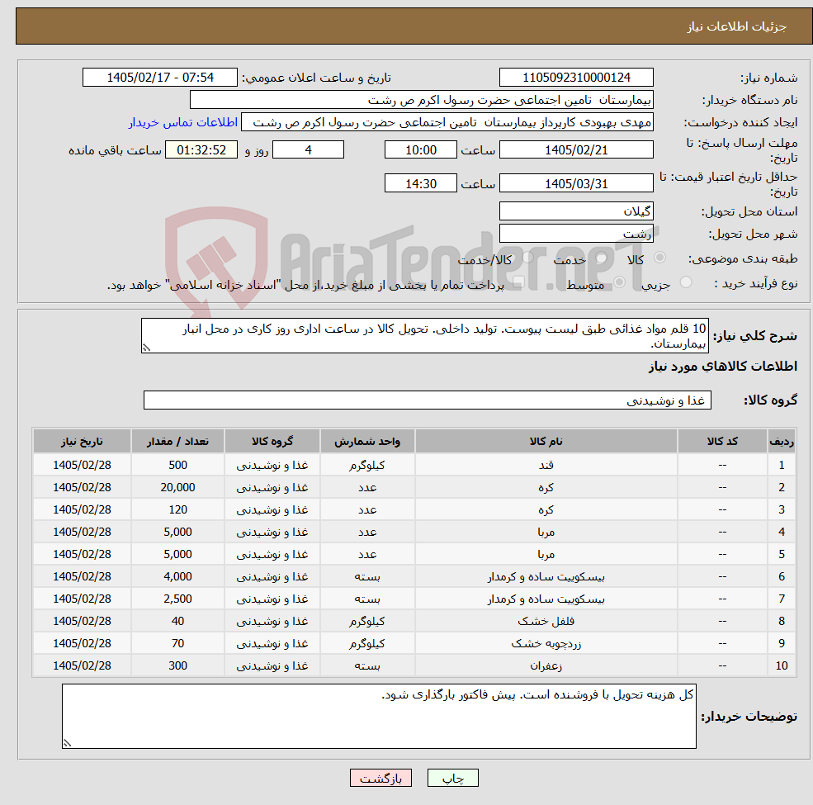The height and width of the screenshot is (805, 813).
Task: Click the unit کیلوگرم in قند row
Action: pos(367,465)
